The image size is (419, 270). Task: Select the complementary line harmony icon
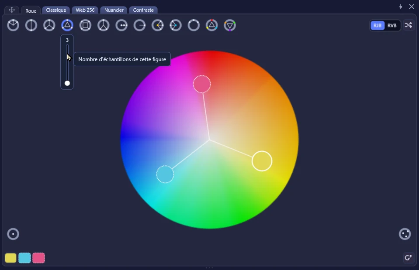pyautogui.click(x=31, y=25)
